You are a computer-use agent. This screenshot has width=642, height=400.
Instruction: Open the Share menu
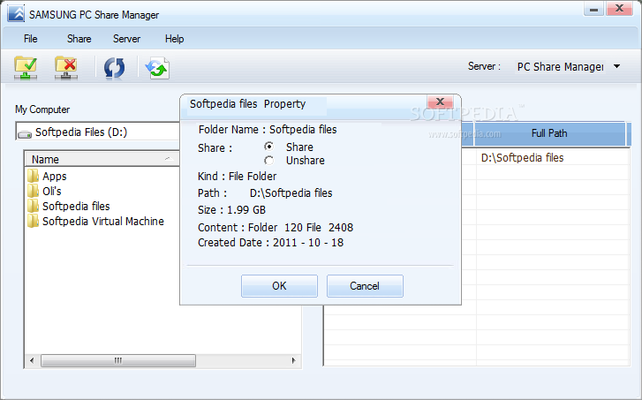pyautogui.click(x=79, y=39)
